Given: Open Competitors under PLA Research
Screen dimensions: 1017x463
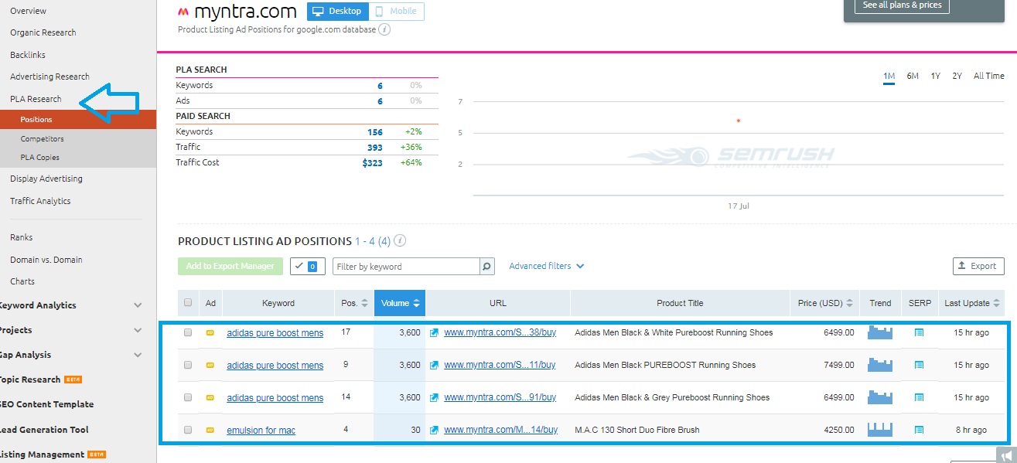Looking at the screenshot, I should [x=43, y=139].
